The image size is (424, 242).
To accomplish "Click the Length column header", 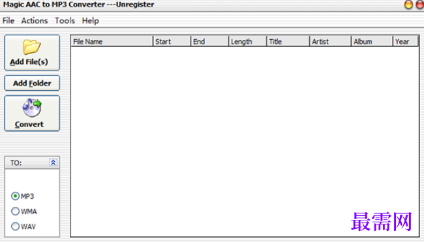I will click(x=248, y=41).
